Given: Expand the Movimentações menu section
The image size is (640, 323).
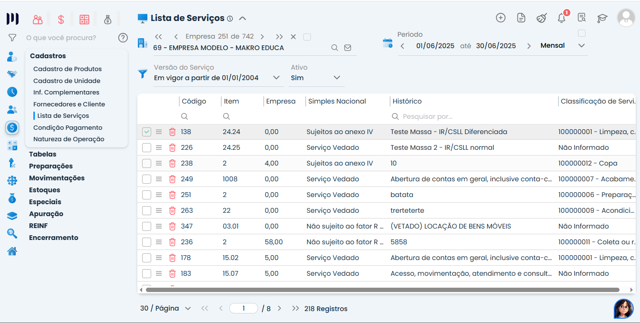Looking at the screenshot, I should coord(57,178).
